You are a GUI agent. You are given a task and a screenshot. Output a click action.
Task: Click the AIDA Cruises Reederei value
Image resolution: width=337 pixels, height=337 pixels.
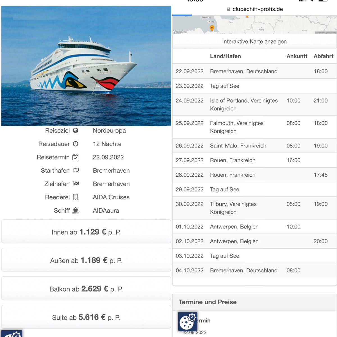[x=111, y=197]
